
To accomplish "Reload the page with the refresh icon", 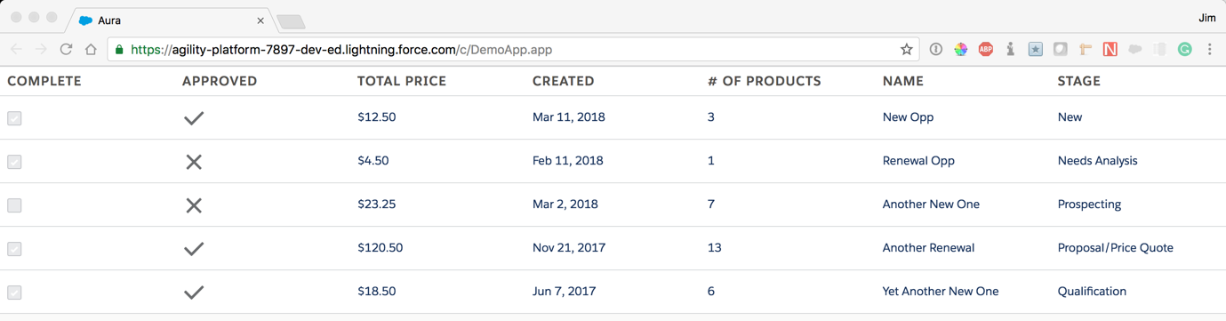I will point(66,50).
